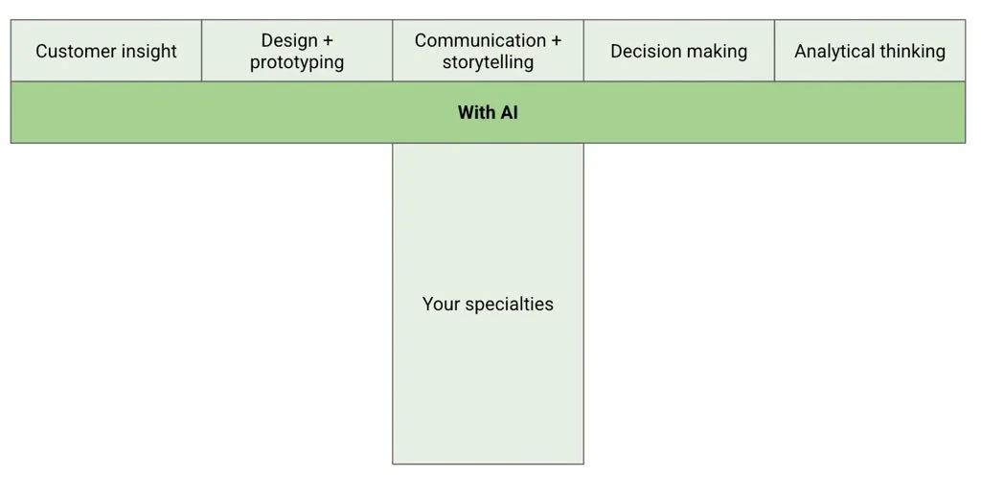
Task: Select the Customer insight cell
Action: coord(106,51)
